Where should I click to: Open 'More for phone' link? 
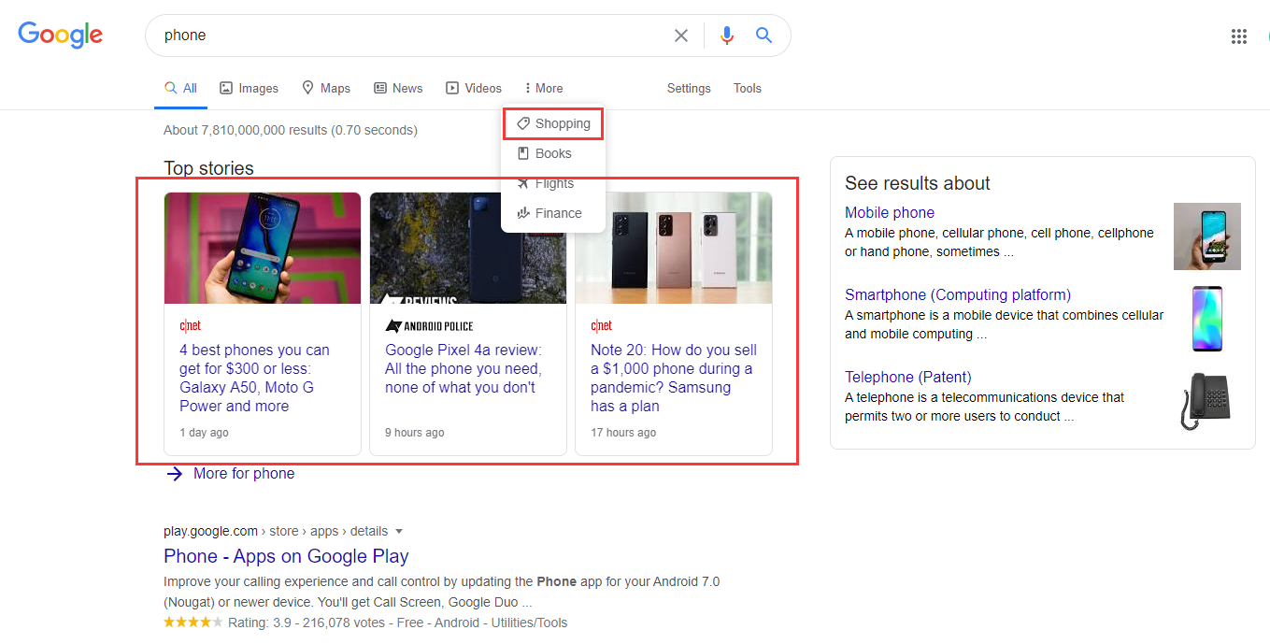[x=244, y=474]
